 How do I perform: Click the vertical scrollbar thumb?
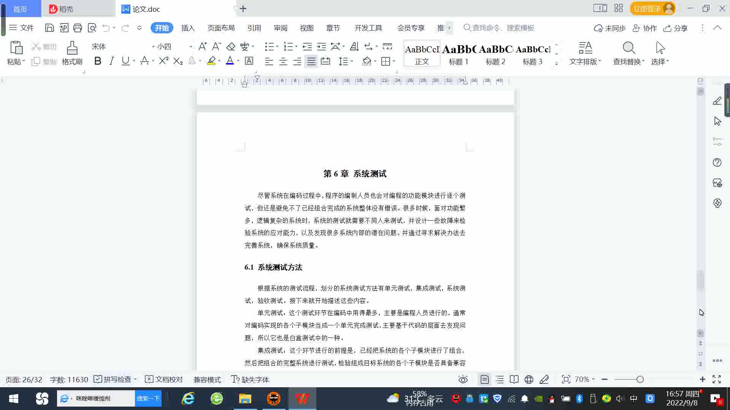(701, 281)
